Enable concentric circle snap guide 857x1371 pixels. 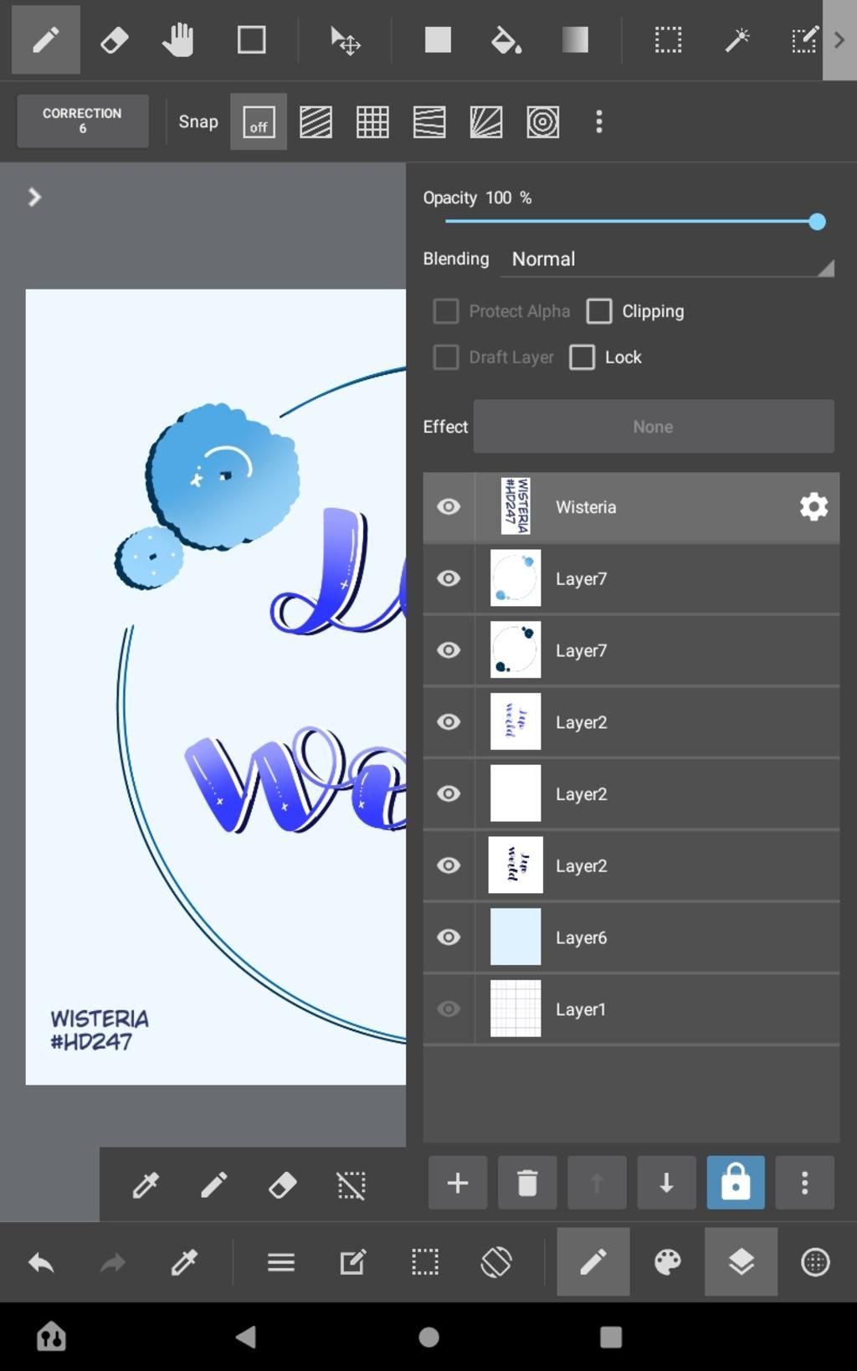click(x=543, y=122)
